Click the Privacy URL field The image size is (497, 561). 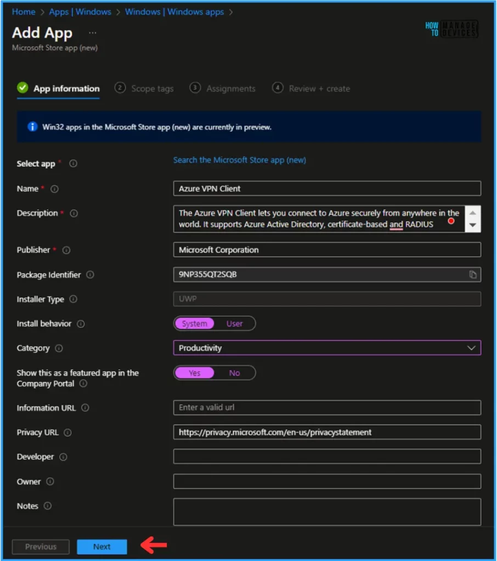point(327,432)
